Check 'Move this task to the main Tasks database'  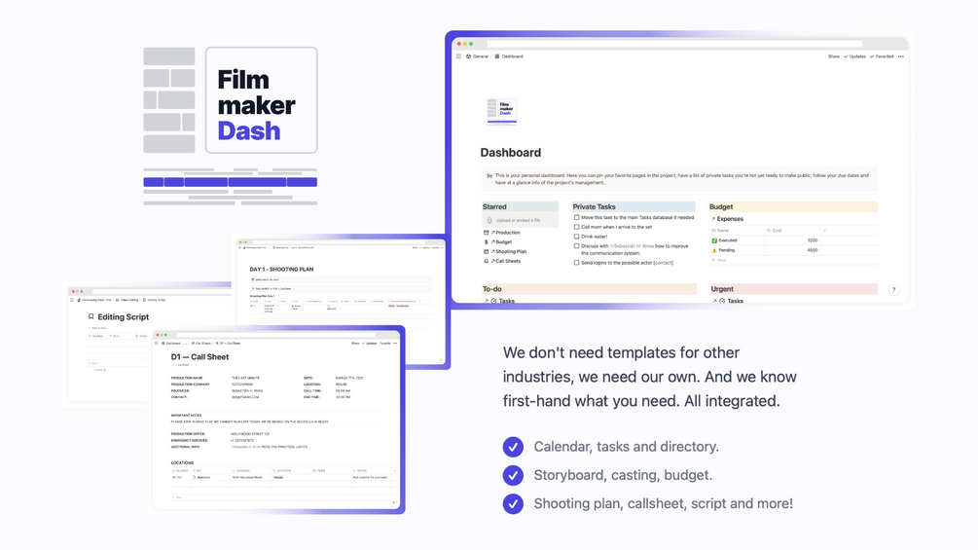(576, 218)
